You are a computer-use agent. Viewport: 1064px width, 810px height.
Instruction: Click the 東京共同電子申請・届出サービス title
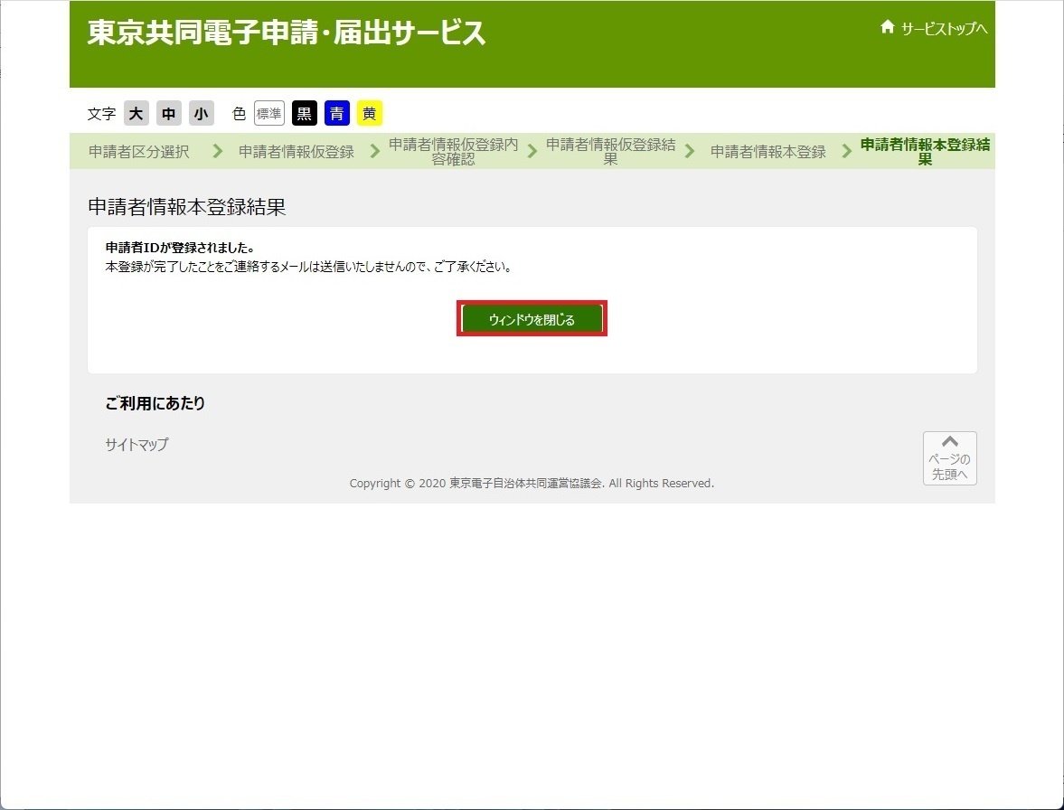click(x=287, y=32)
